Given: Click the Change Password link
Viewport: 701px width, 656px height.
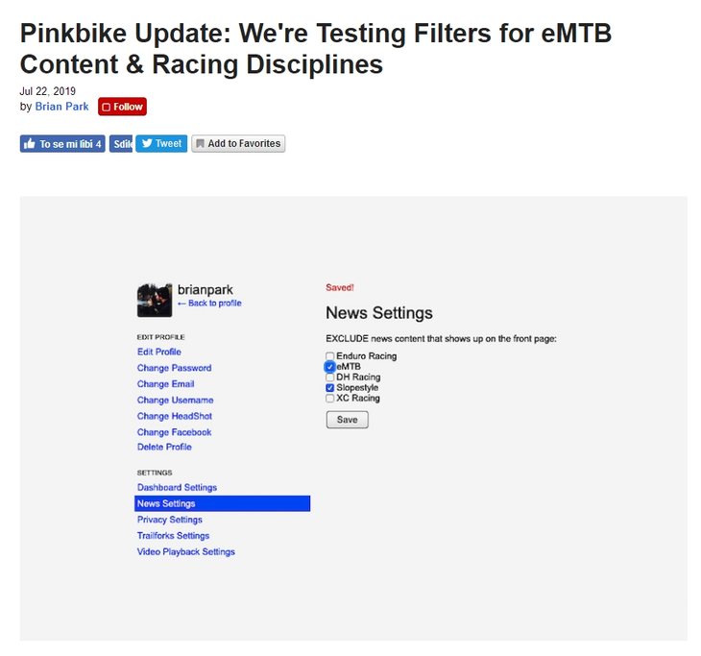Looking at the screenshot, I should [x=174, y=368].
